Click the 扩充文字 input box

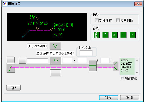(86, 53)
